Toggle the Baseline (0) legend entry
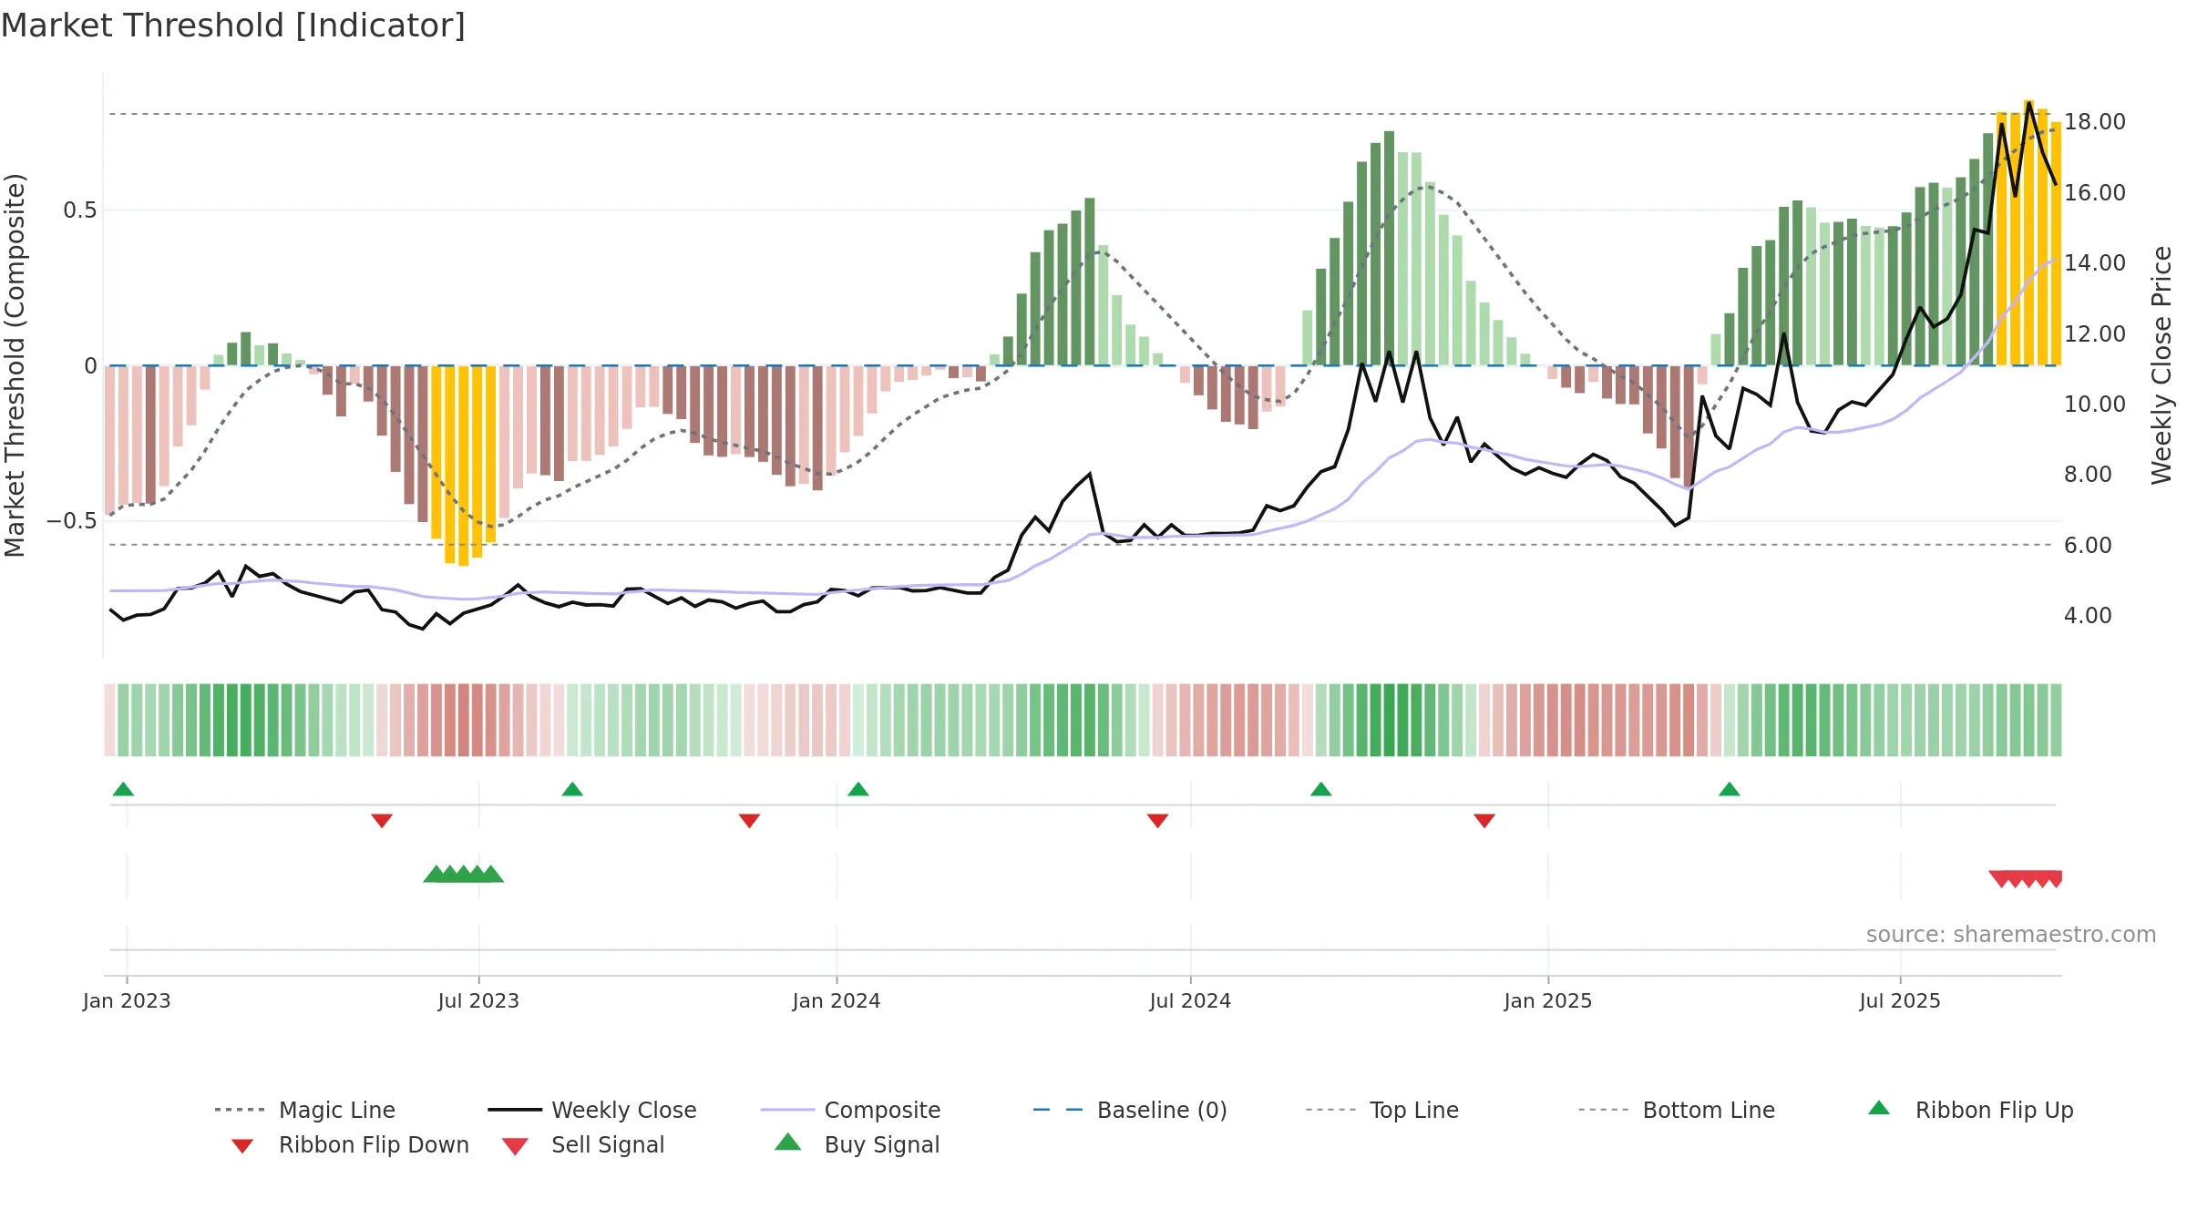 click(1130, 1110)
